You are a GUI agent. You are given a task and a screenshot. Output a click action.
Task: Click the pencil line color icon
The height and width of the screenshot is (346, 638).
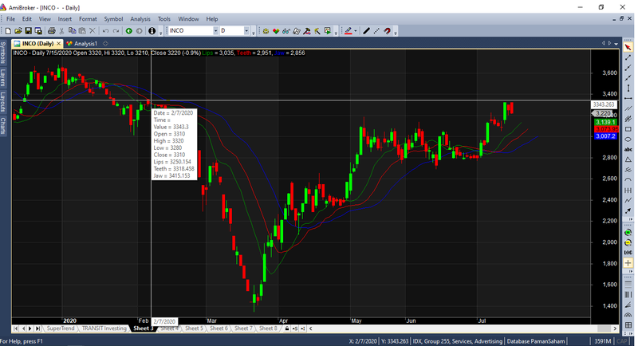(349, 31)
